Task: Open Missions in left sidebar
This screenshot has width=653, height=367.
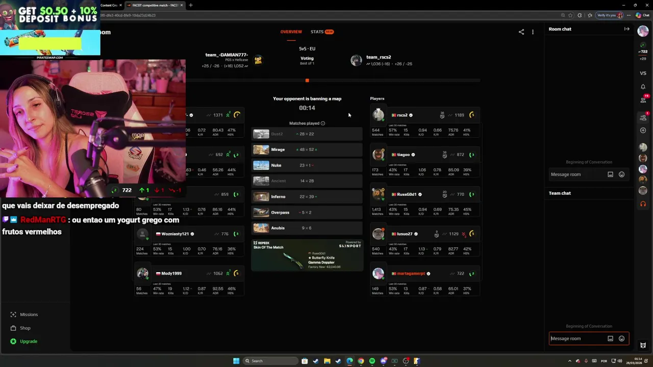Action: 29,314
